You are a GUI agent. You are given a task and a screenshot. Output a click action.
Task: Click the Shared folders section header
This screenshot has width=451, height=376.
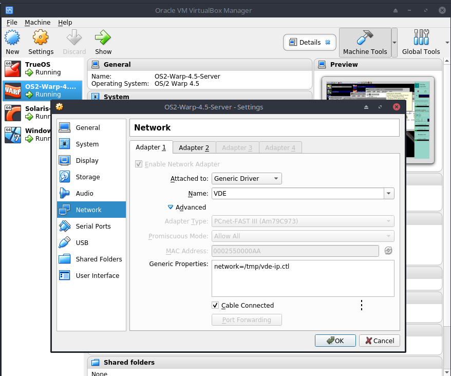click(x=265, y=363)
